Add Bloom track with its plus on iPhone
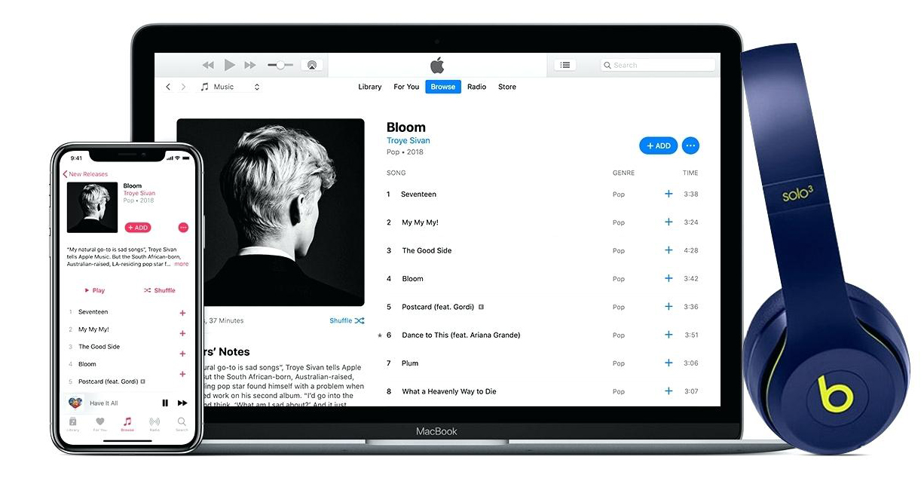This screenshot has height=484, width=924. 182,374
